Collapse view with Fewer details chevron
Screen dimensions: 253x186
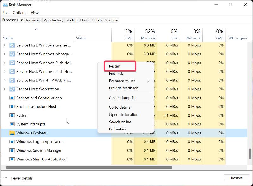(x=6, y=178)
